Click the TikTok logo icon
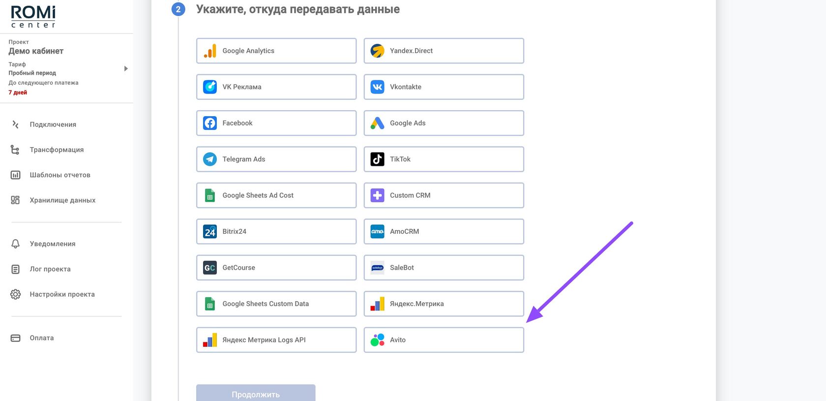 pos(378,159)
